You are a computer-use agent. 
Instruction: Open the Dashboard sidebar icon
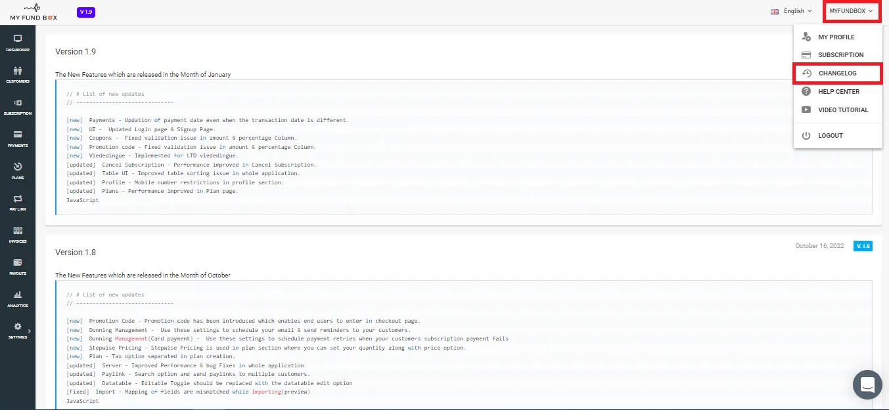pyautogui.click(x=18, y=39)
